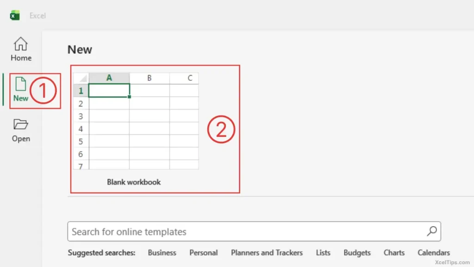Click the green Excel logo at top left

[x=14, y=15]
